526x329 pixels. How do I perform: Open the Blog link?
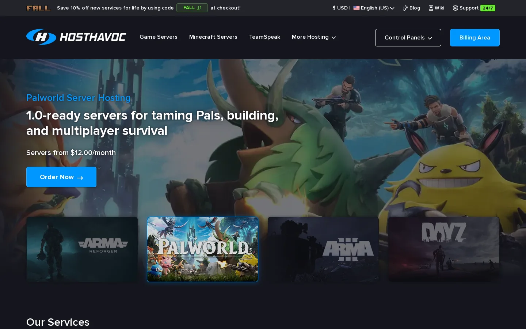coord(411,8)
